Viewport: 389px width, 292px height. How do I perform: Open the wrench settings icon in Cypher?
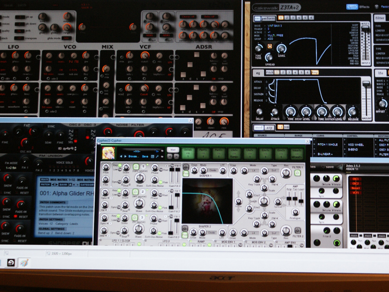(x=157, y=157)
